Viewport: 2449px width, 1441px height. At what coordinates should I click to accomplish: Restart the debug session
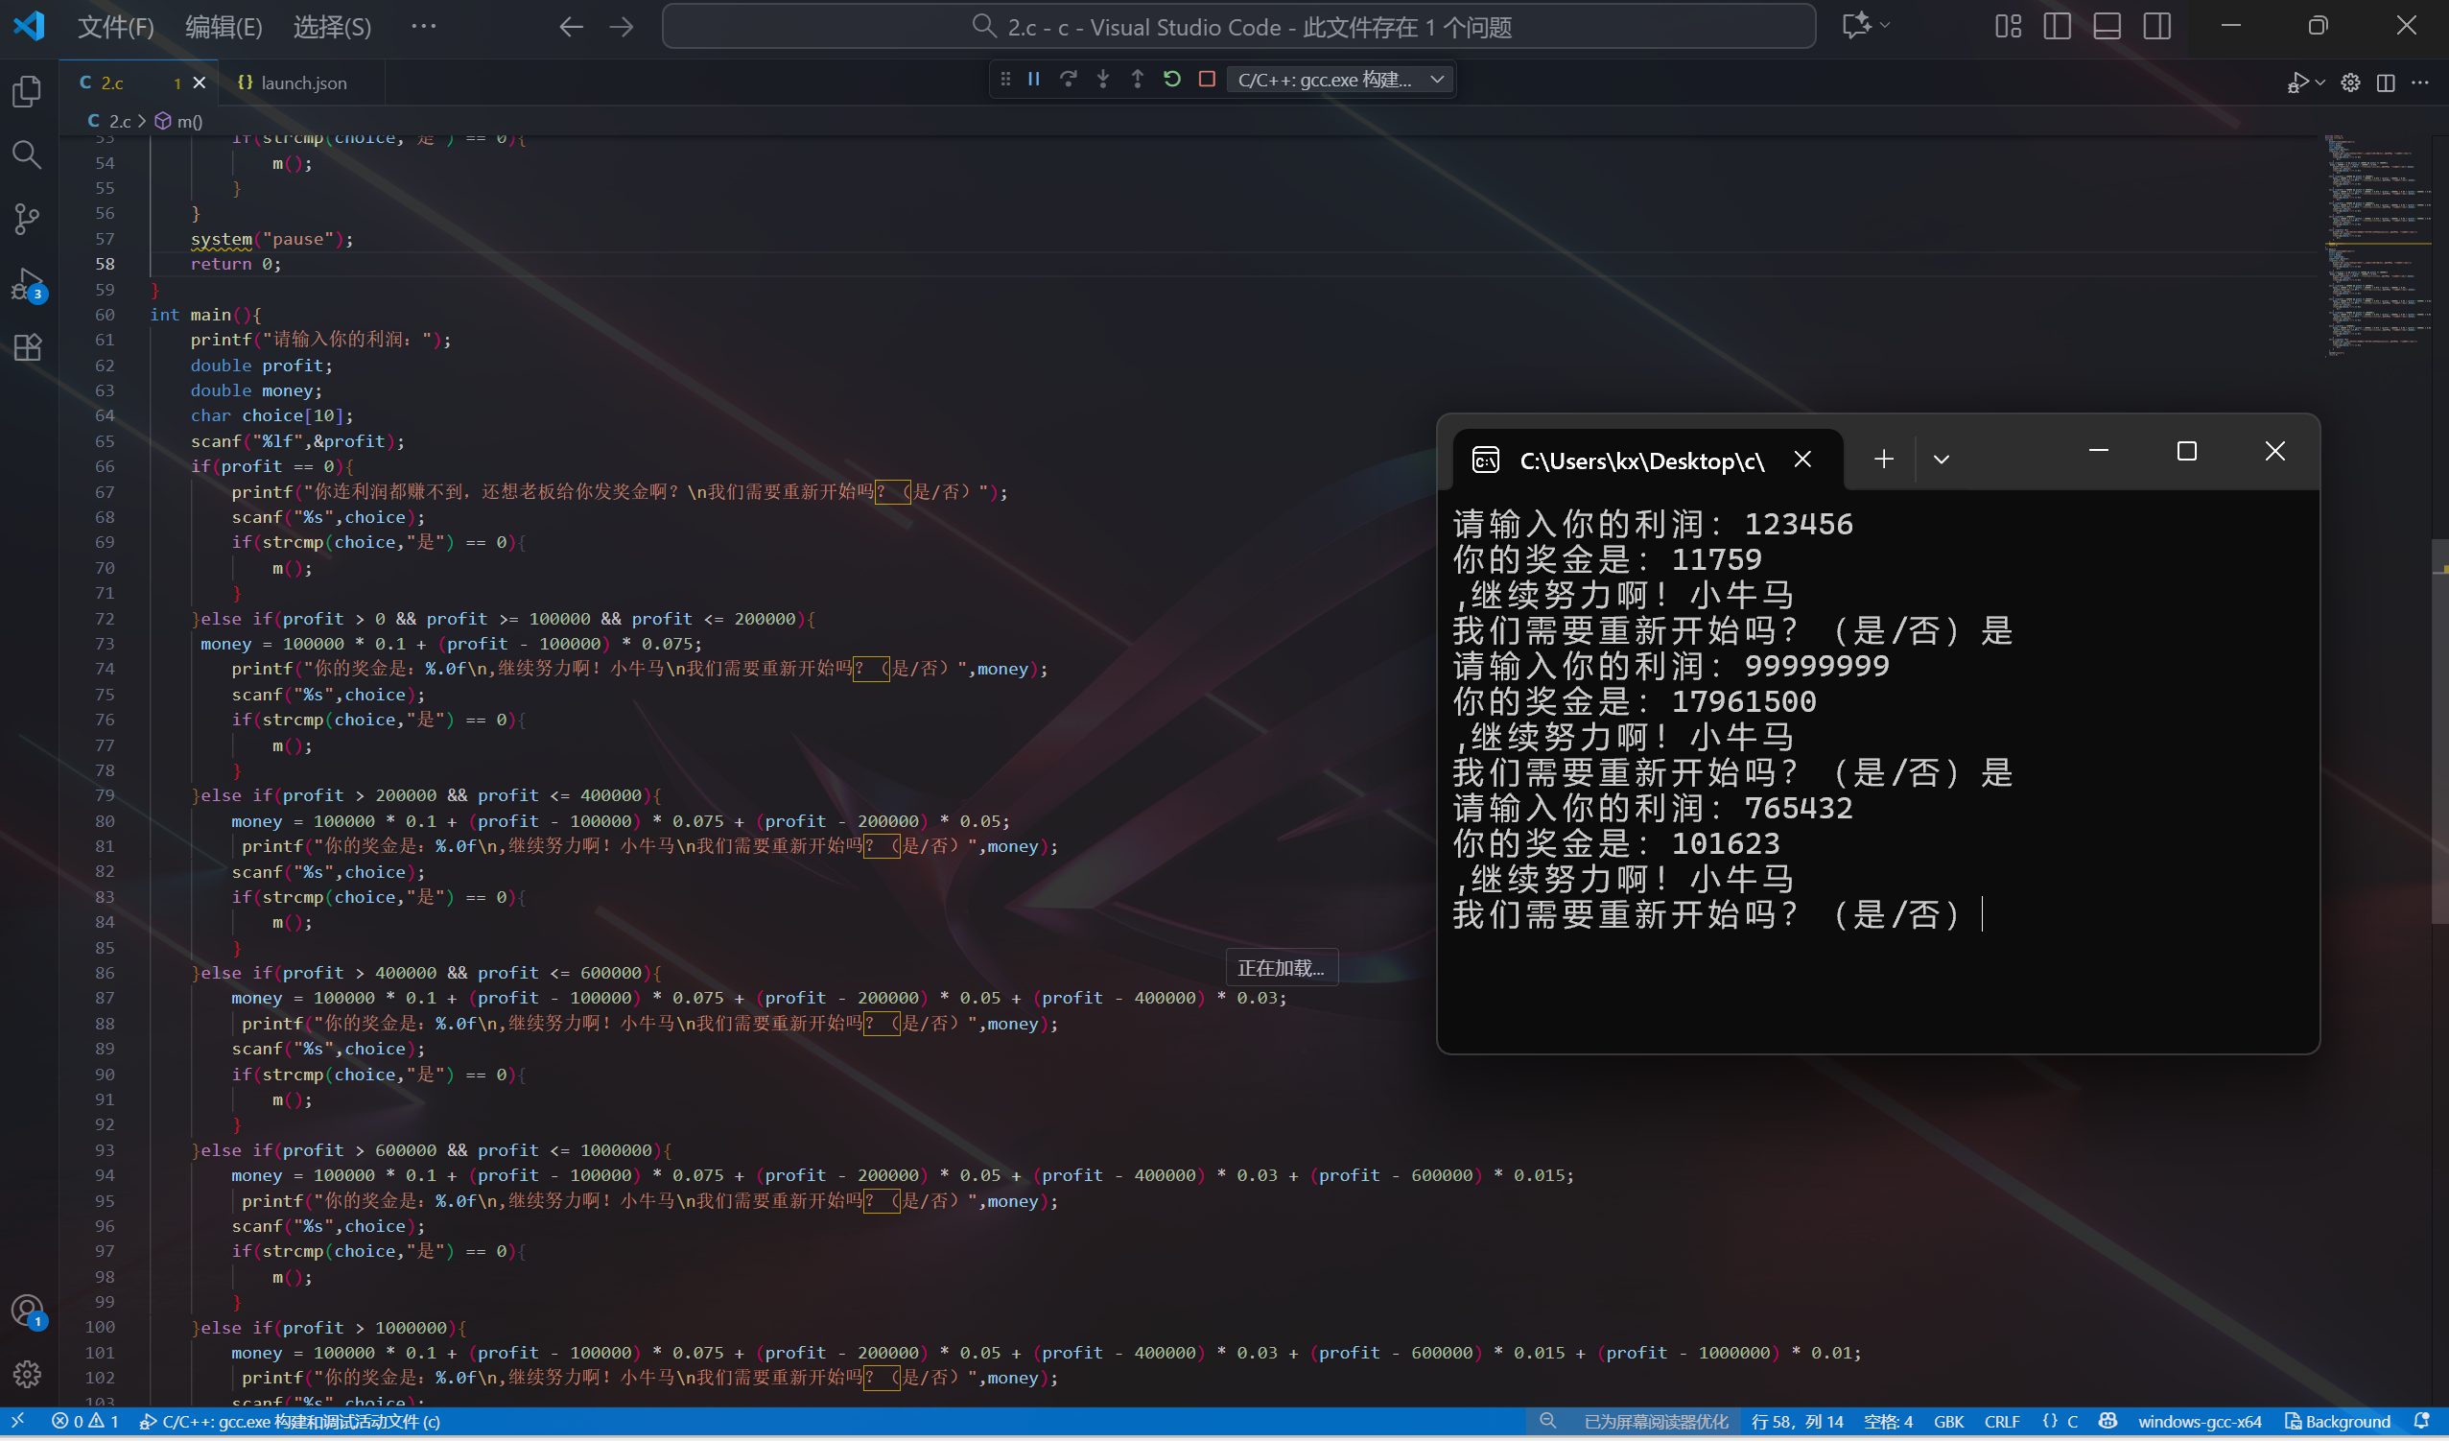tap(1172, 80)
